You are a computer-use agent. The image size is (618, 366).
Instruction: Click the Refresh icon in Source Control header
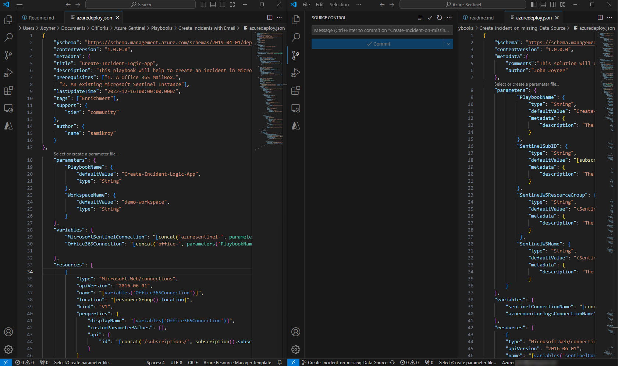point(439,18)
